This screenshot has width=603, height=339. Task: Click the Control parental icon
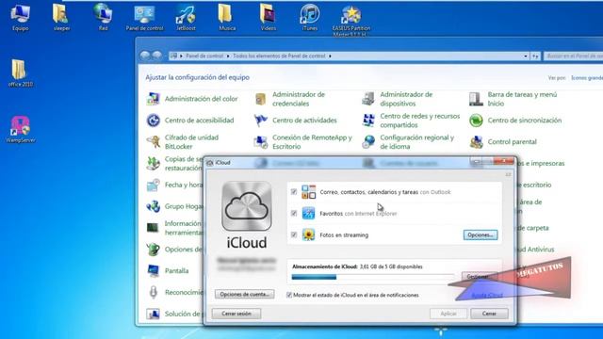[x=476, y=142]
